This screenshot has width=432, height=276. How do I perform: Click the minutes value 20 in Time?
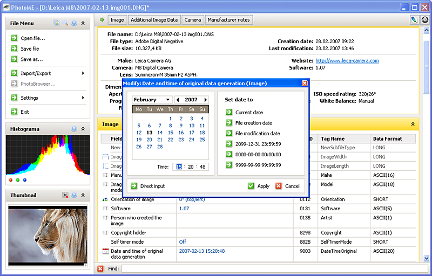(191, 167)
